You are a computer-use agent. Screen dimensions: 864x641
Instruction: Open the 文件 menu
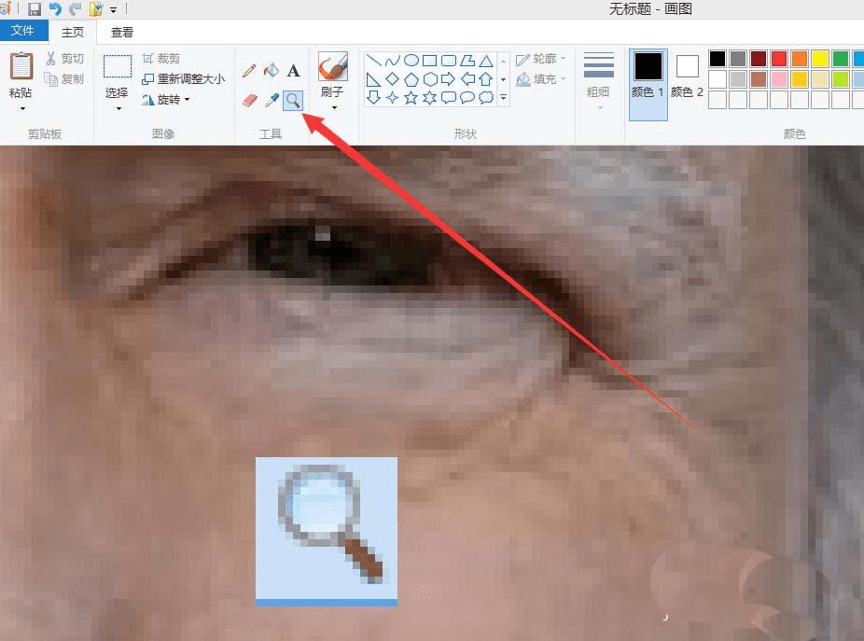(23, 30)
